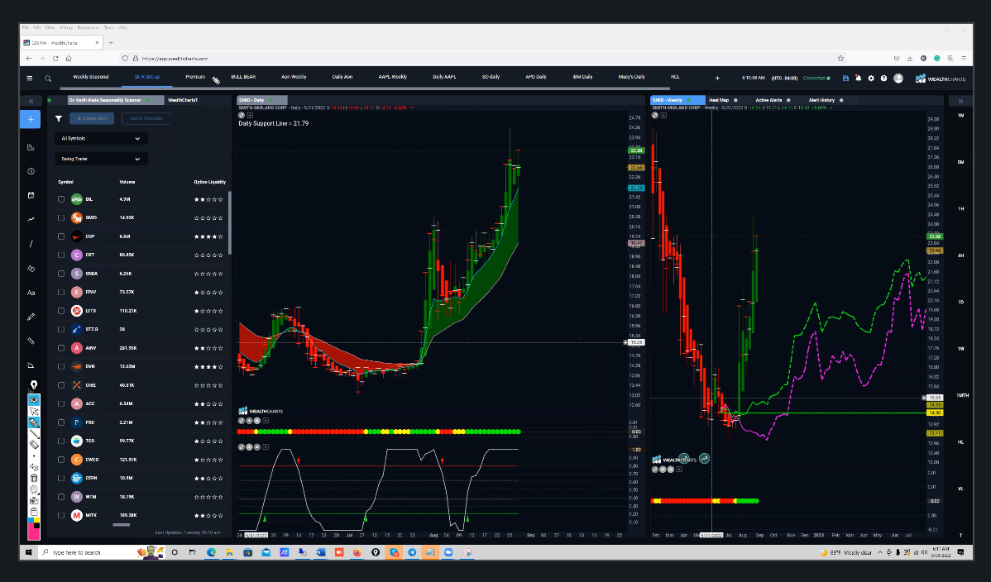The height and width of the screenshot is (582, 991).
Task: Open Telegram from the taskbar
Action: [412, 552]
